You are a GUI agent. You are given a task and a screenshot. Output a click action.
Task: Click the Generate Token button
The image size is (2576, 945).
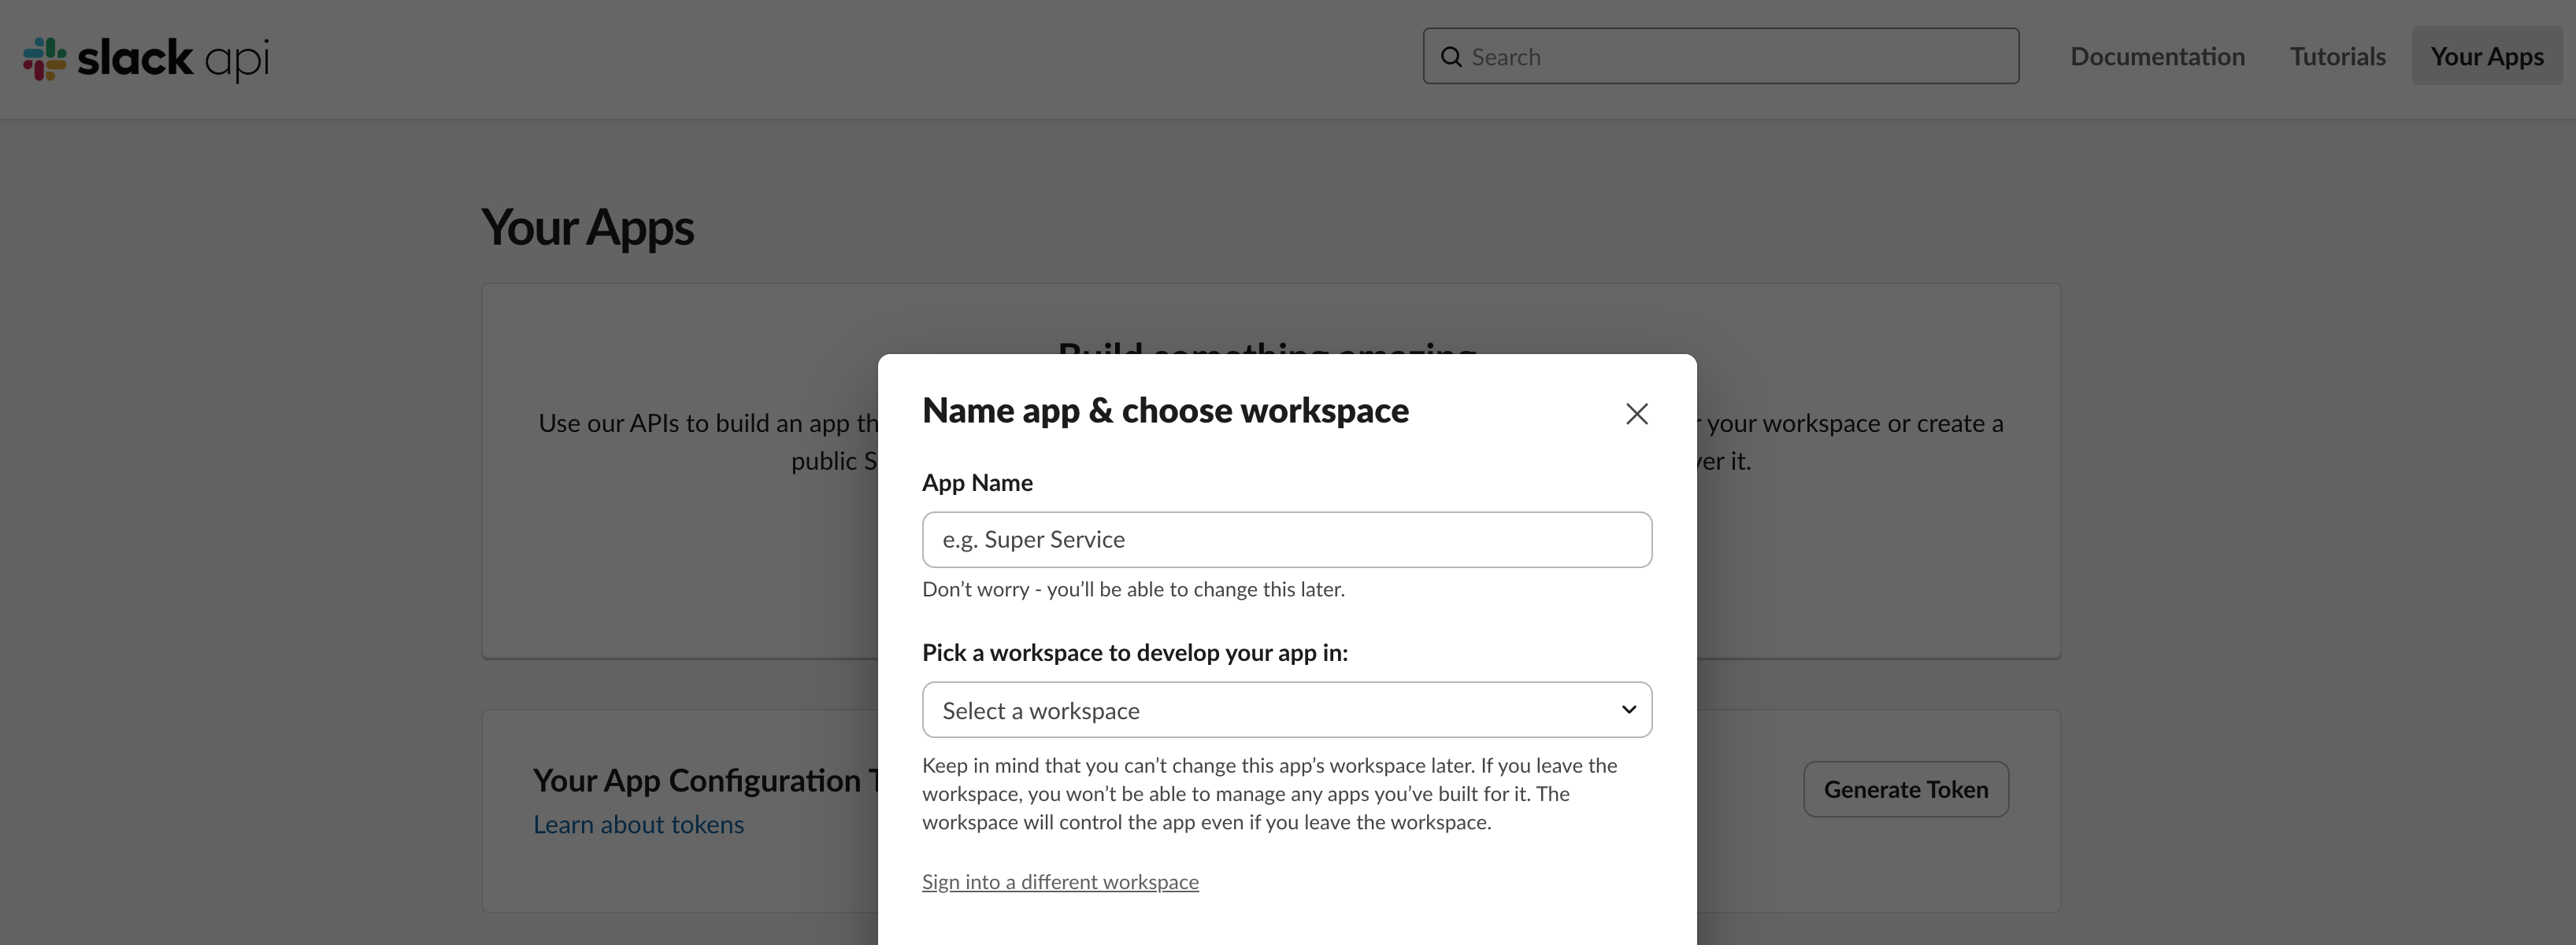coord(1905,788)
